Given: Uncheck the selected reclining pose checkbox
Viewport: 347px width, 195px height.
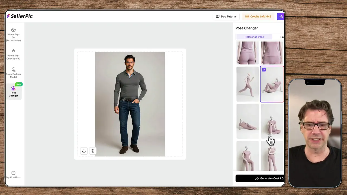Looking at the screenshot, I should tap(264, 70).
